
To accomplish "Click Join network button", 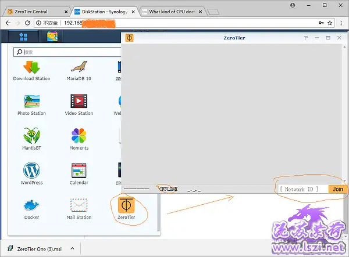I will [337, 189].
